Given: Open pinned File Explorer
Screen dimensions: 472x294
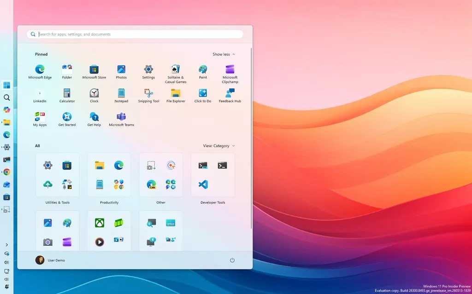Looking at the screenshot, I should pos(176,96).
